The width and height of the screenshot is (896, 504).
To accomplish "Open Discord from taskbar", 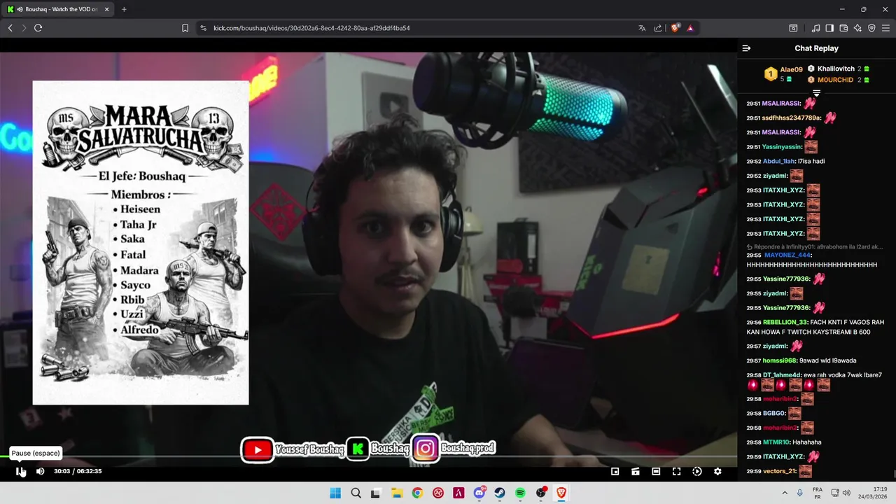I will 479,493.
